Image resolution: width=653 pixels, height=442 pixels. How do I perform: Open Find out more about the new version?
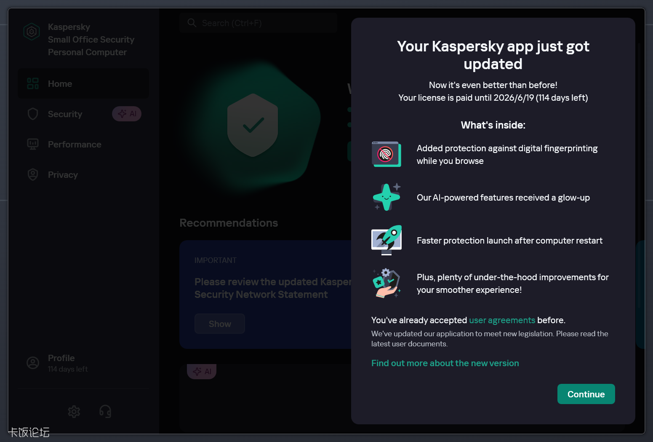point(445,363)
